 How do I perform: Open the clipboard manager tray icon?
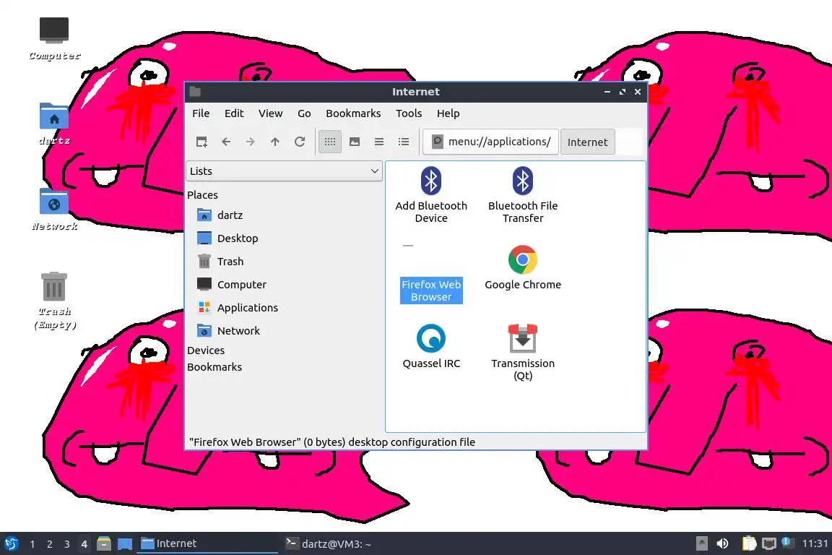(x=749, y=544)
